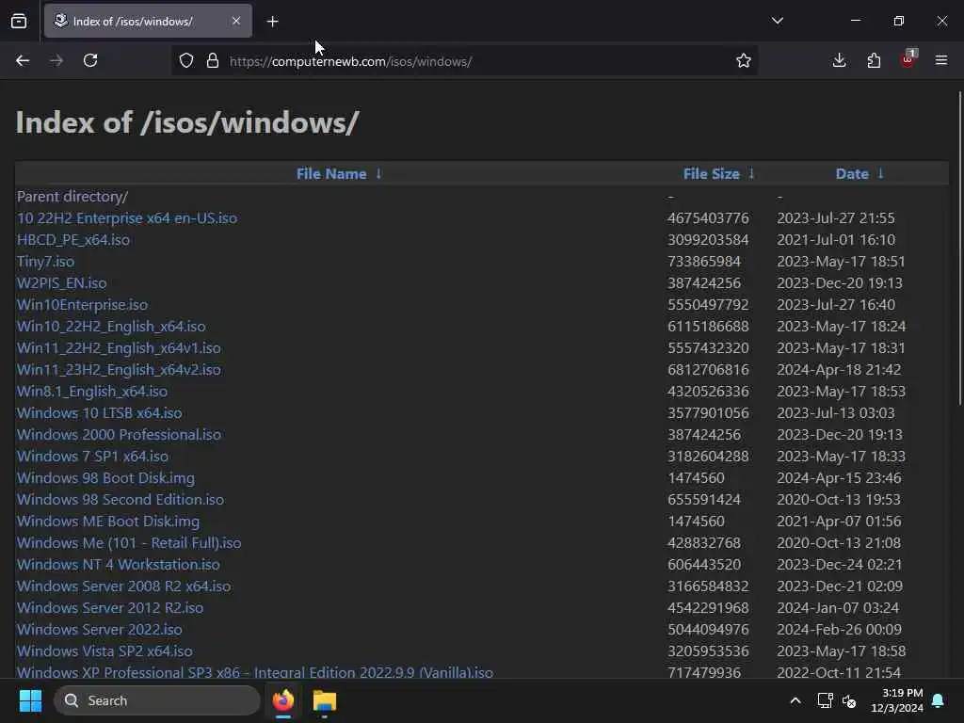The width and height of the screenshot is (964, 723).
Task: Restore down the Firefox window
Action: click(x=898, y=21)
